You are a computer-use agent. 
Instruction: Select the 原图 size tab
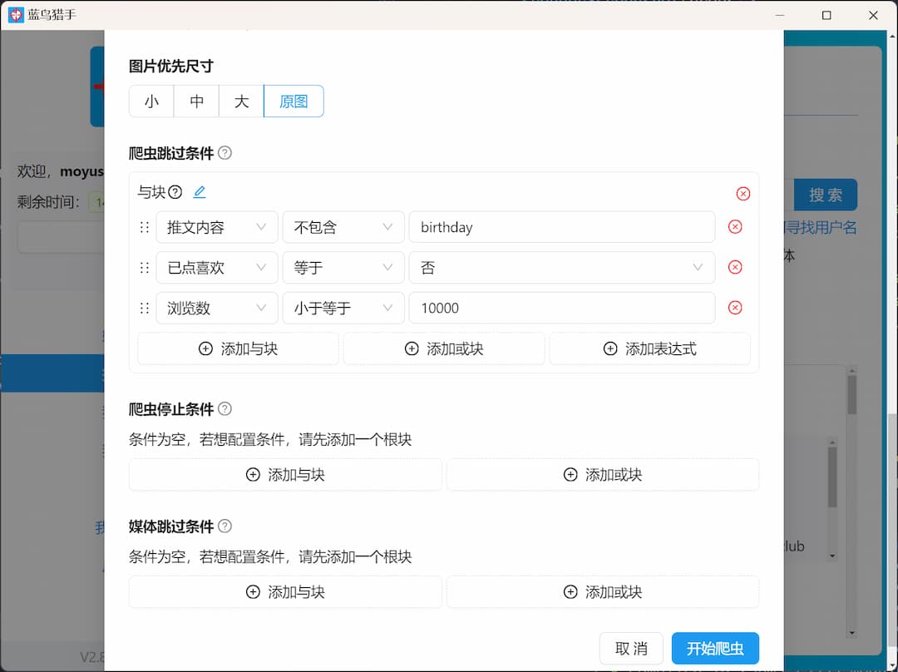[293, 101]
